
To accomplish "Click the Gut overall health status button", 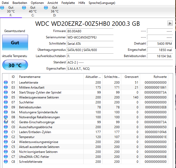I will 15,42.
